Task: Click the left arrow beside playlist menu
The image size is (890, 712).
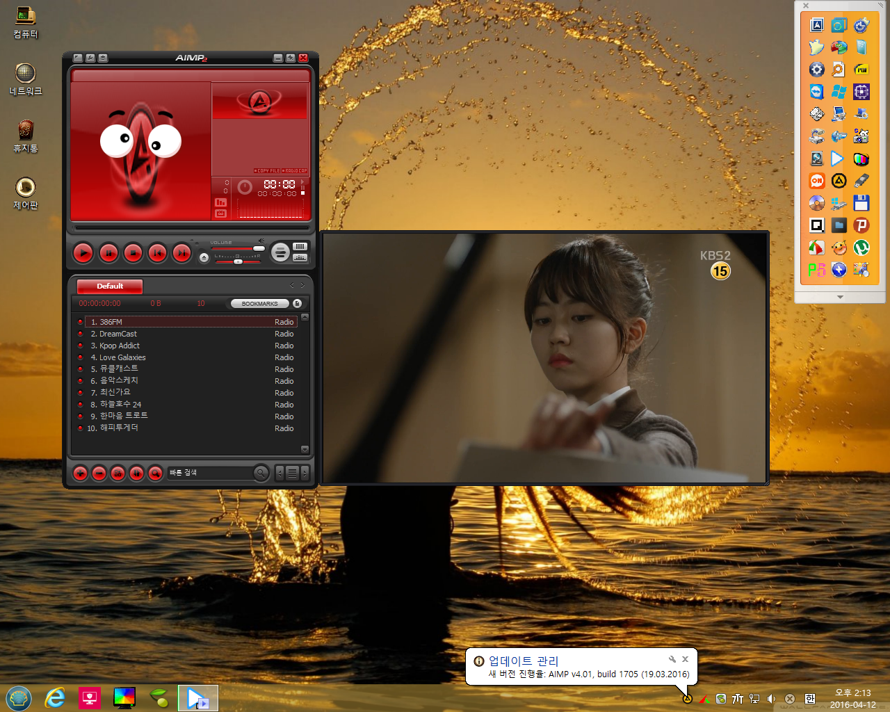Action: 280,473
